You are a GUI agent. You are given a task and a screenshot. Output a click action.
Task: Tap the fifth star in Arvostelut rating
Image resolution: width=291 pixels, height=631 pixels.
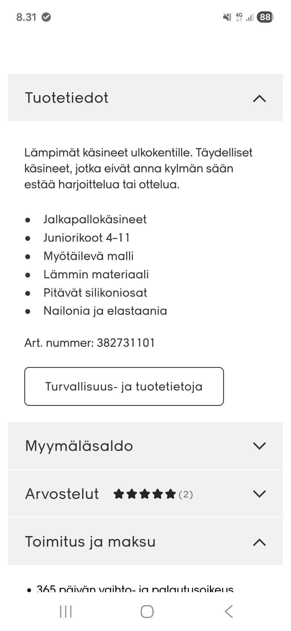(x=171, y=494)
